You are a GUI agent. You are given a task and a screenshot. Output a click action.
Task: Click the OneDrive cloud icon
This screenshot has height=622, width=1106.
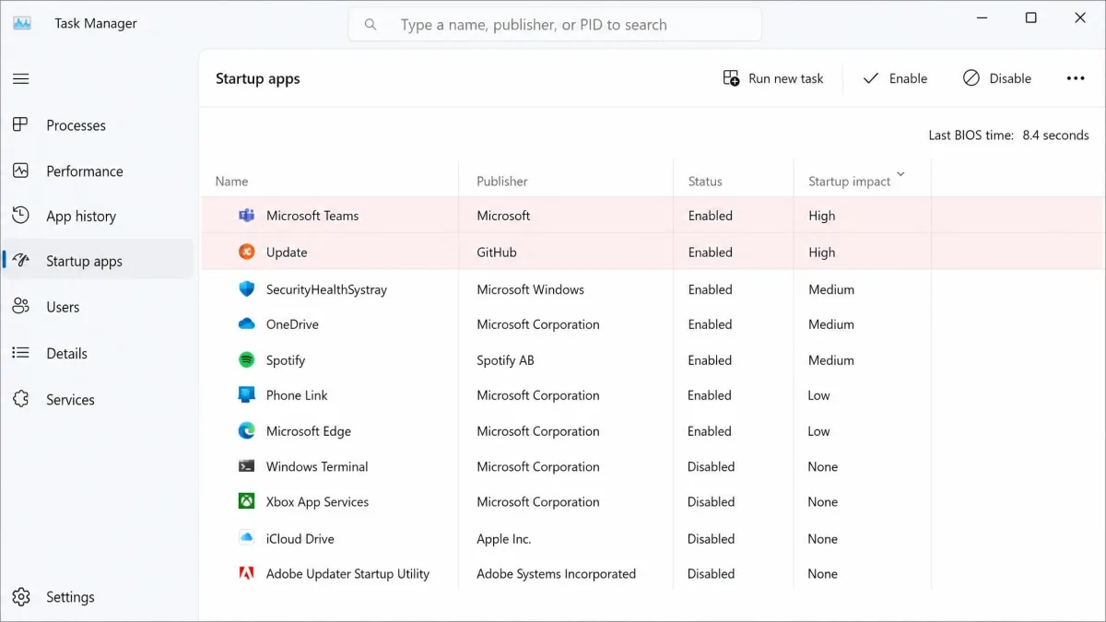[246, 323]
